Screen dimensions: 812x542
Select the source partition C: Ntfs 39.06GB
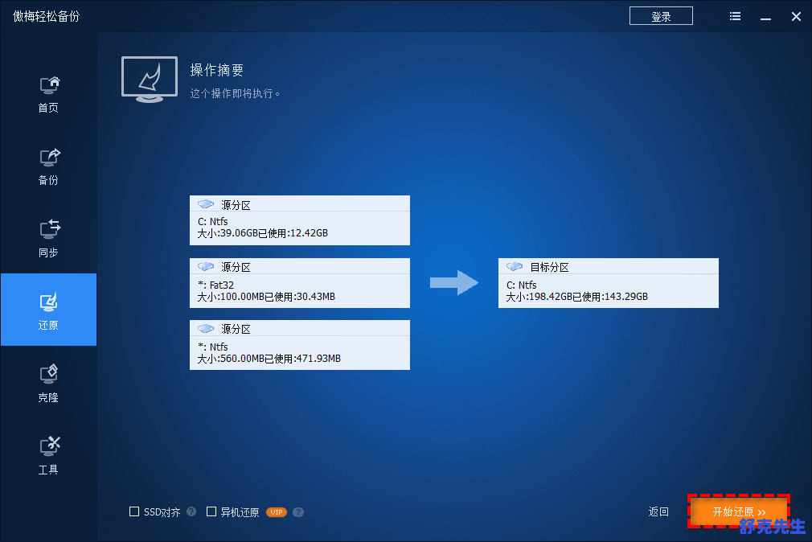pos(299,220)
